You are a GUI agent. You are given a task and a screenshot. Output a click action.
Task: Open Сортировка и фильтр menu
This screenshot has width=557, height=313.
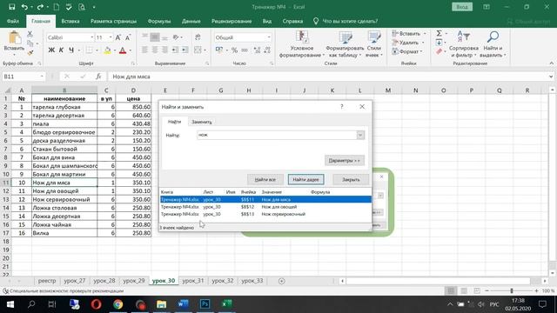464,44
